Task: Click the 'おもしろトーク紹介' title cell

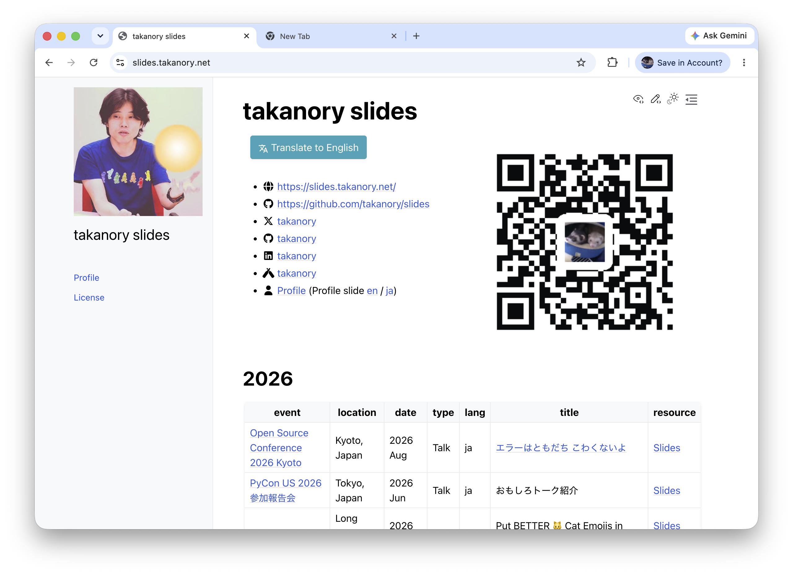Action: (569, 491)
